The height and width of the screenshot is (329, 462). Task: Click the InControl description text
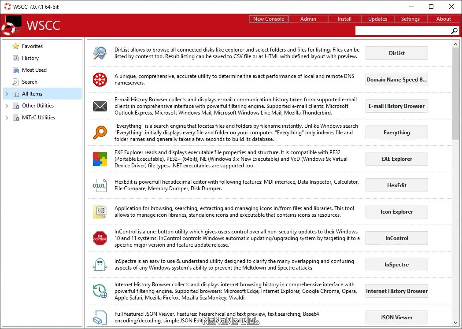point(237,238)
